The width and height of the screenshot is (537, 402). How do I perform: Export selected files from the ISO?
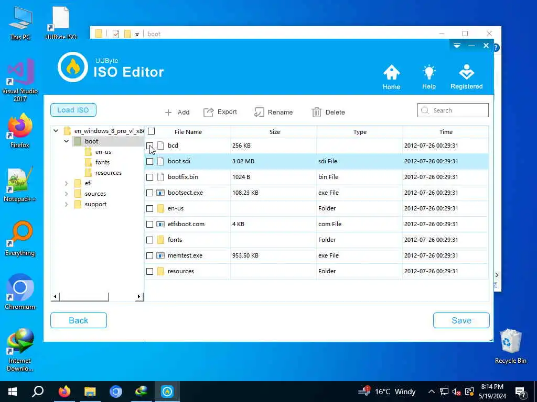(220, 112)
